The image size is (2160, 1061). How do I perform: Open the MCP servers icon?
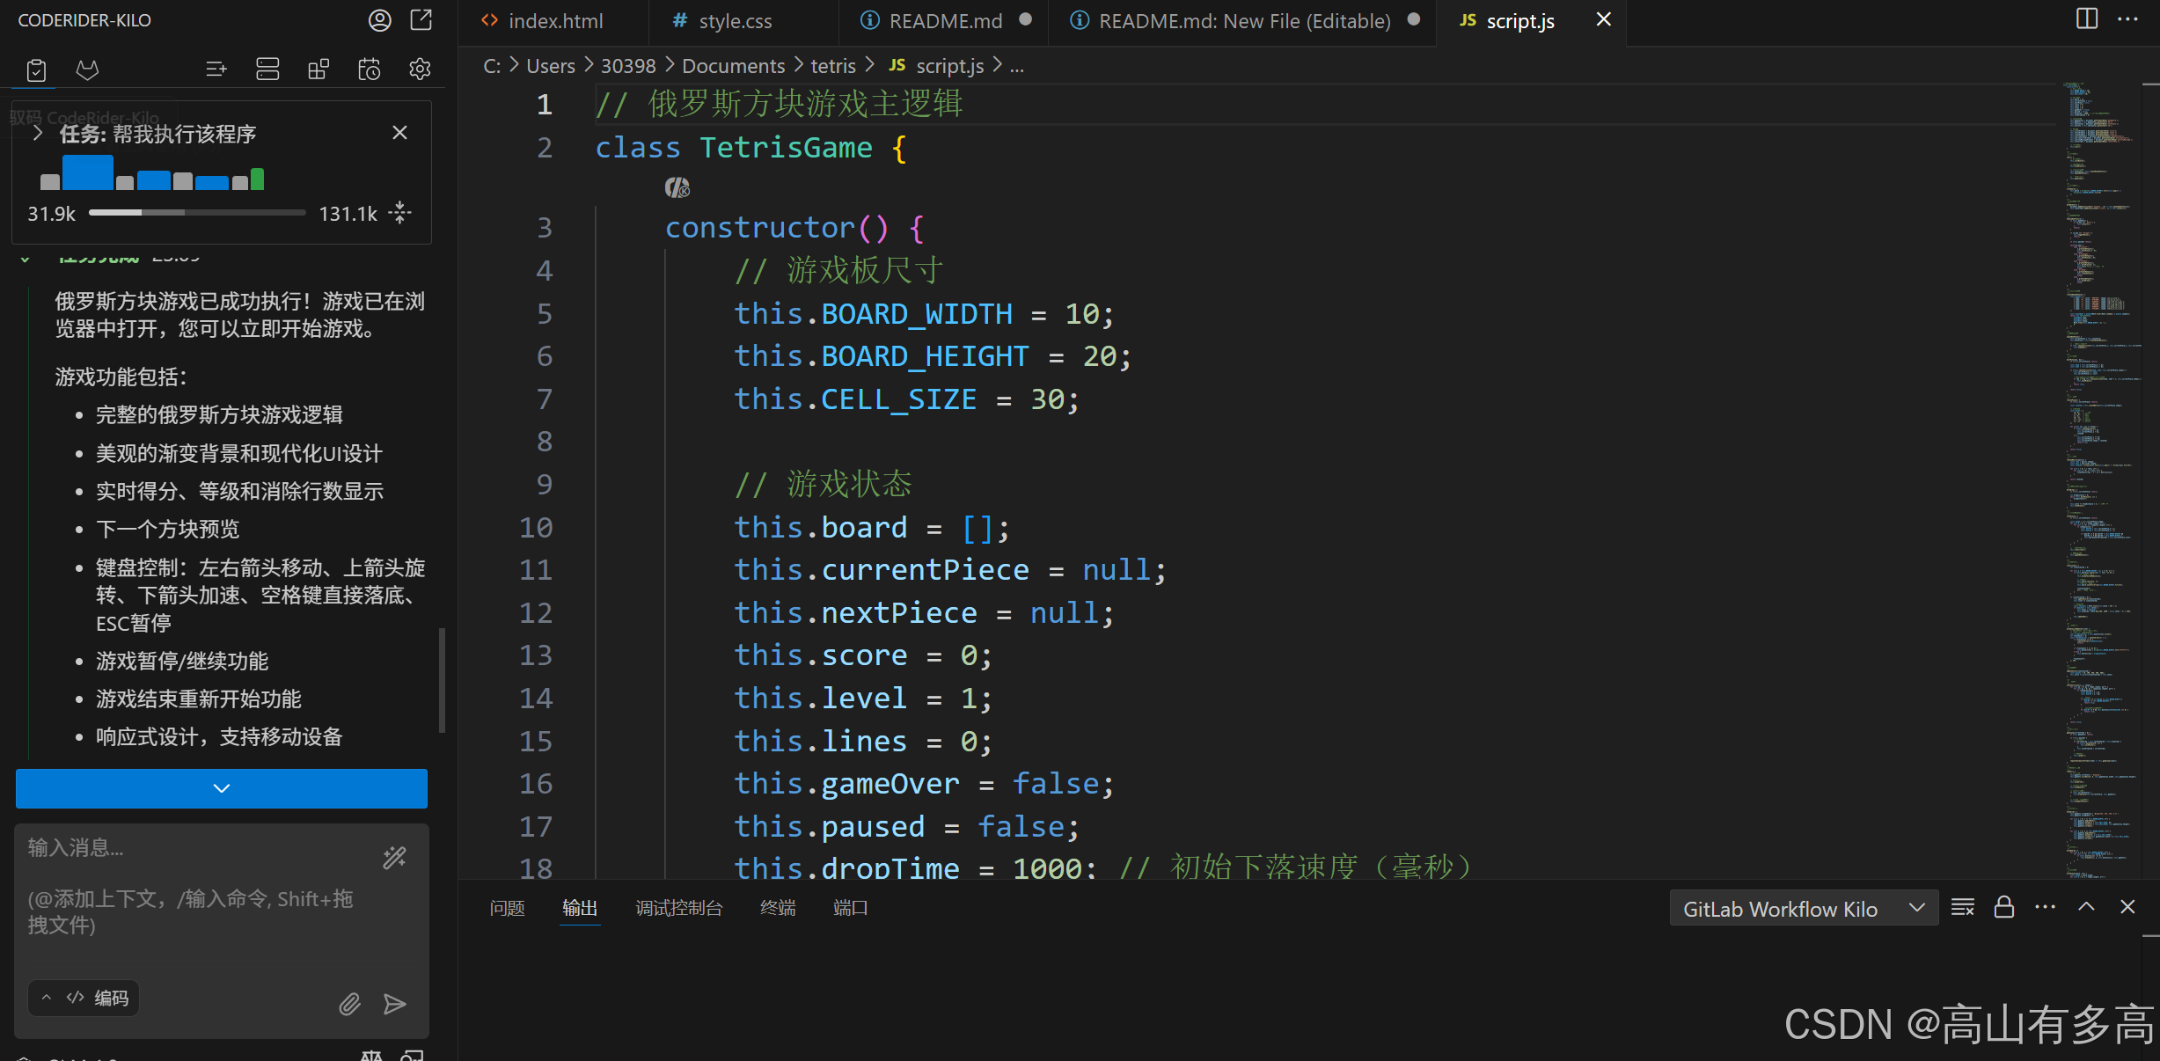267,70
